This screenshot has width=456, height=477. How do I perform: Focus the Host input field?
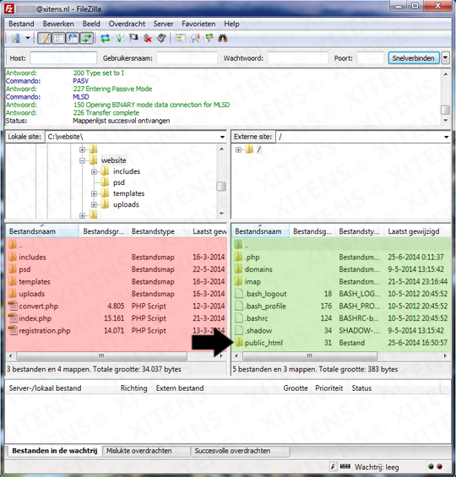pyautogui.click(x=63, y=58)
